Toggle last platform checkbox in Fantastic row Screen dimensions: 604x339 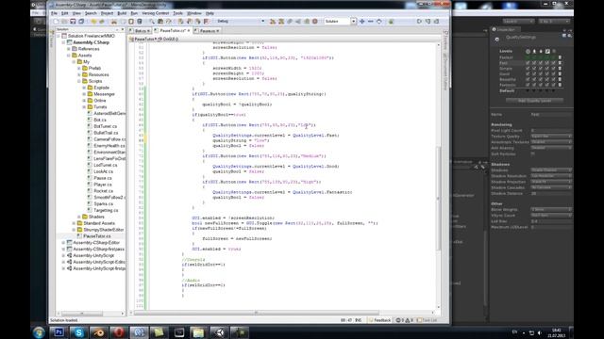click(554, 85)
